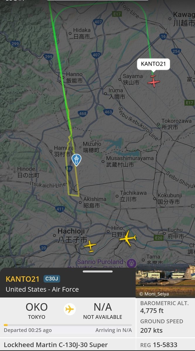Select the red KANTO21 aircraft icon
Screen dimensions: 195x351
click(x=153, y=81)
